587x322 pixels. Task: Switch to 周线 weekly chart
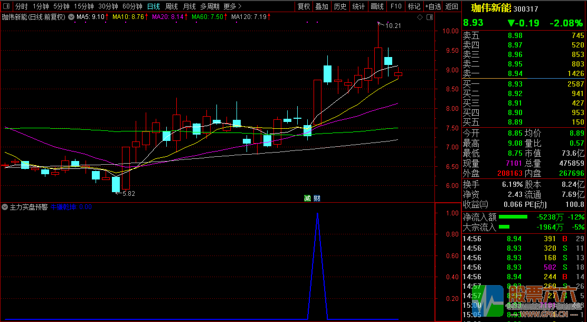(171, 6)
